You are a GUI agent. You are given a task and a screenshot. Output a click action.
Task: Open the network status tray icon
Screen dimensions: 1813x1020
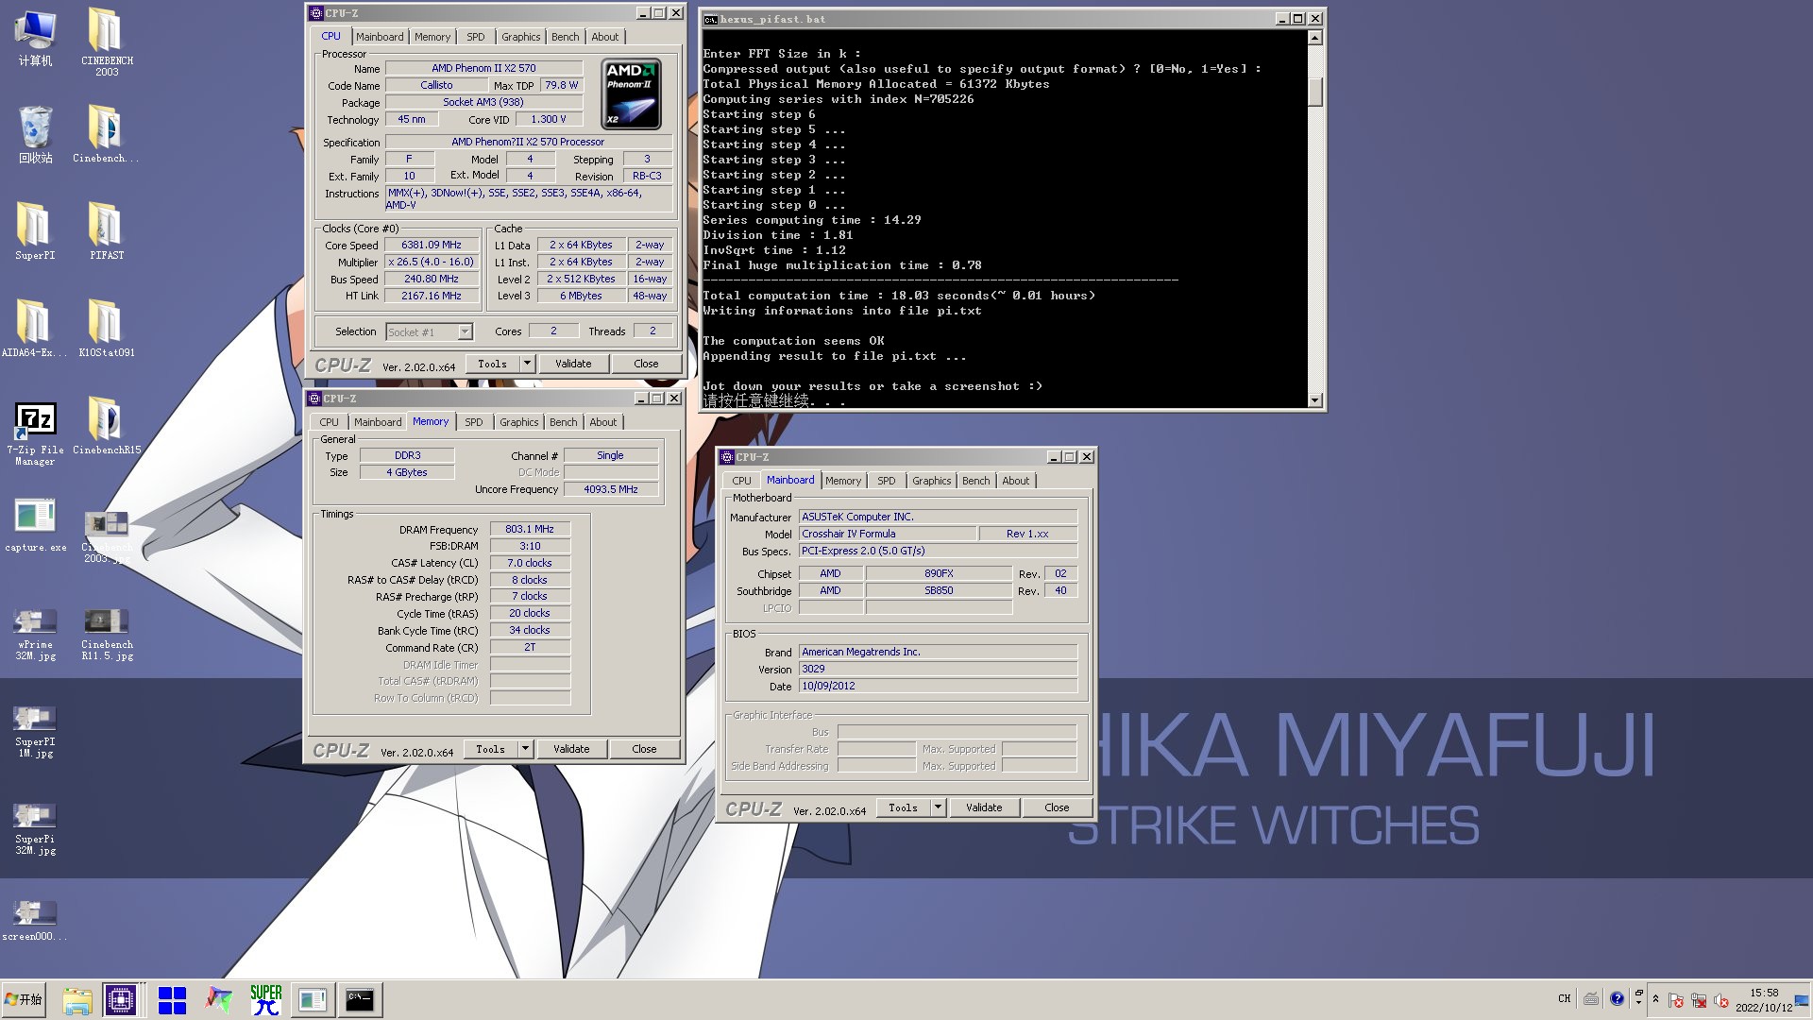pos(1699,1000)
